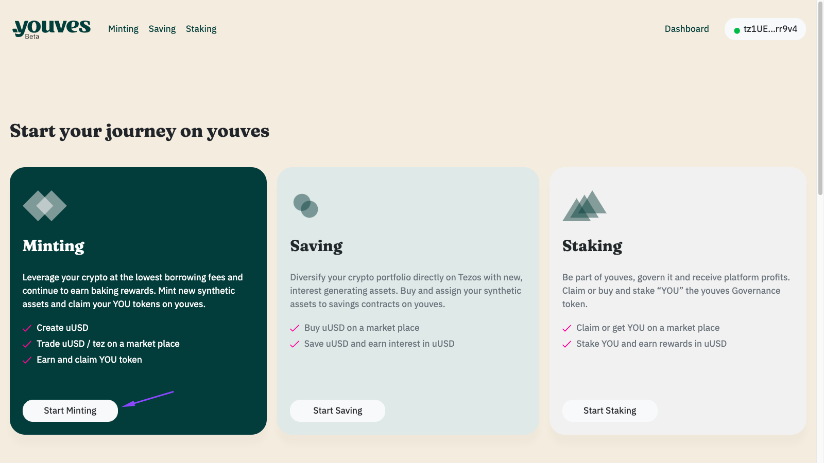
Task: Click the Saving overlapping circles icon
Action: (x=305, y=206)
